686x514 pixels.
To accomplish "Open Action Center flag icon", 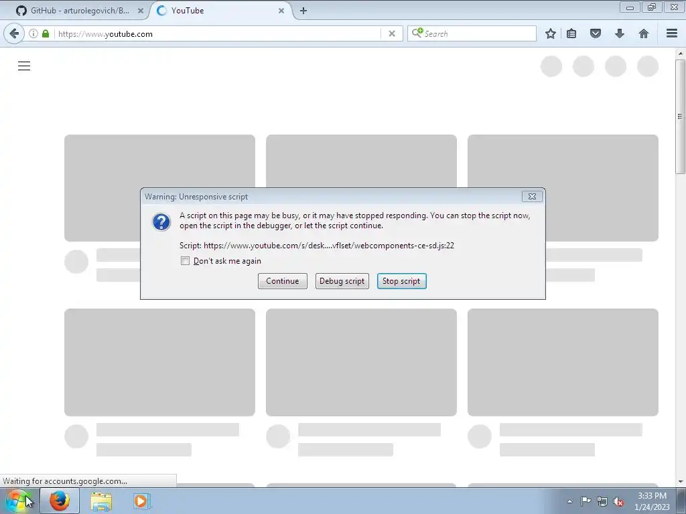I will pyautogui.click(x=586, y=501).
